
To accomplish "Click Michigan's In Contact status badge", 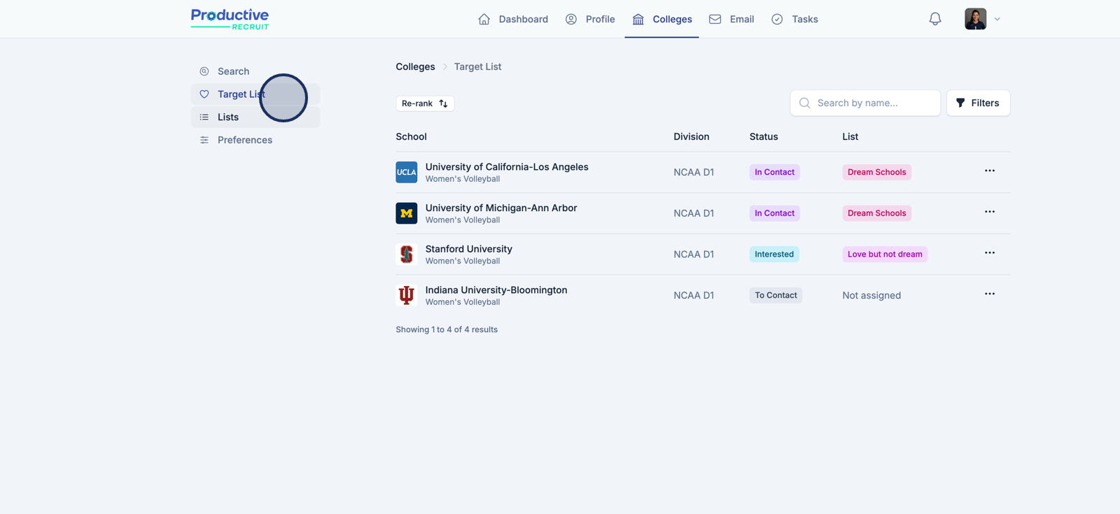I will point(774,213).
